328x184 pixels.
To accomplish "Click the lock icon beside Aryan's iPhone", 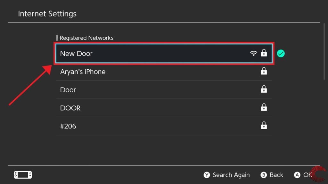I will (x=264, y=71).
